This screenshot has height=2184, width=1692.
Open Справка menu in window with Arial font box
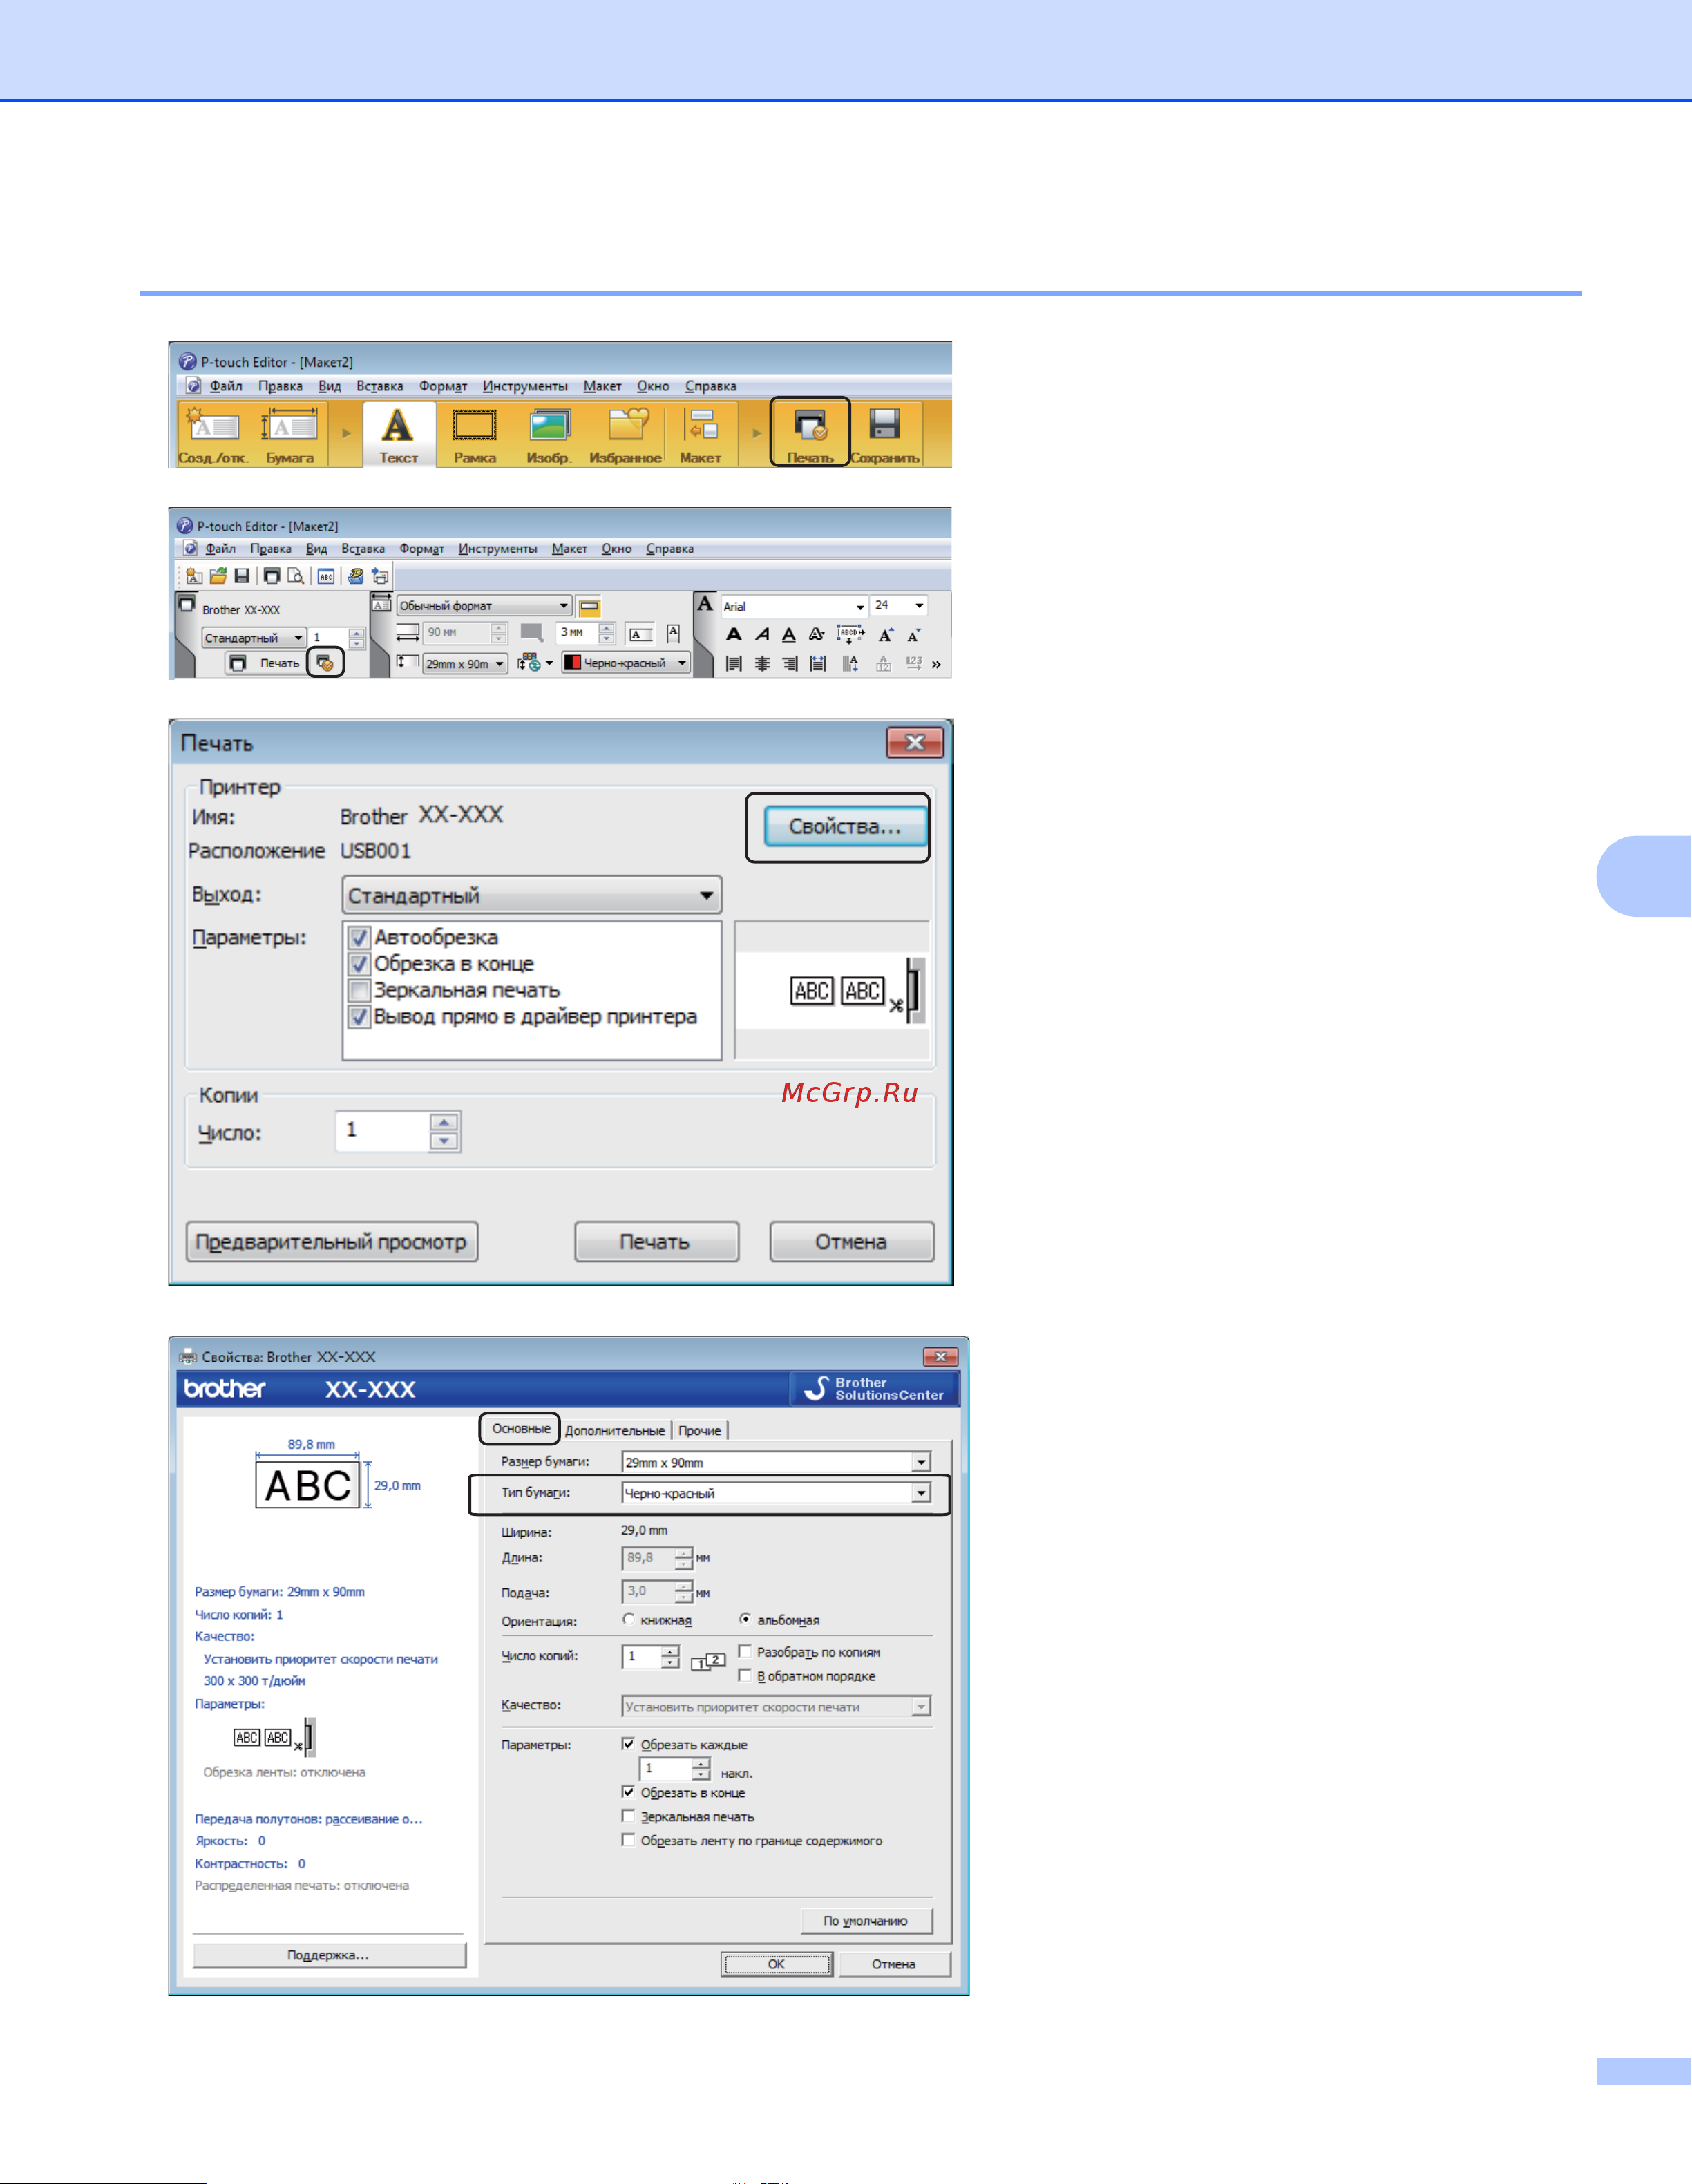[x=670, y=549]
